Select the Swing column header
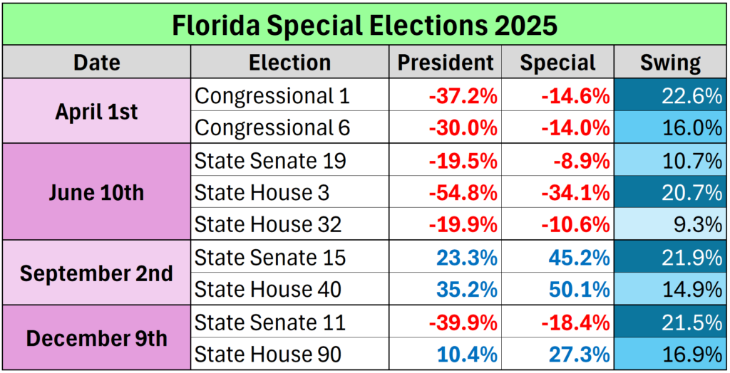 670,63
